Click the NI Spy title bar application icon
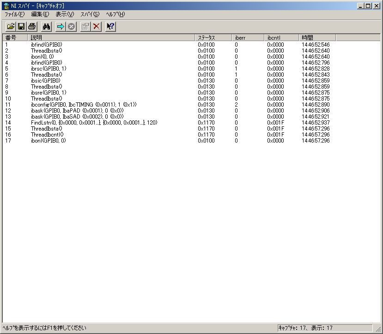383x334 pixels. click(x=6, y=6)
